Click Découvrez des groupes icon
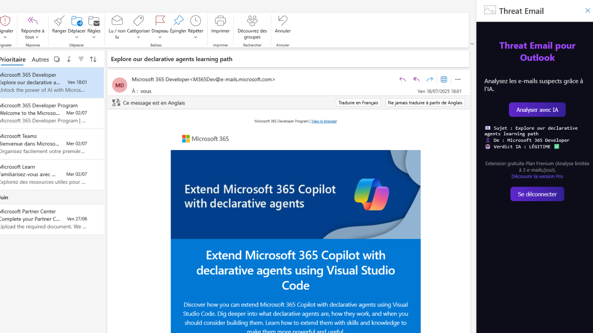 click(x=252, y=20)
